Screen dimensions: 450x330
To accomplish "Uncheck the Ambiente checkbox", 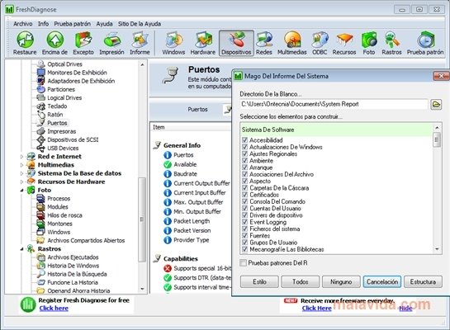I will [x=244, y=161].
